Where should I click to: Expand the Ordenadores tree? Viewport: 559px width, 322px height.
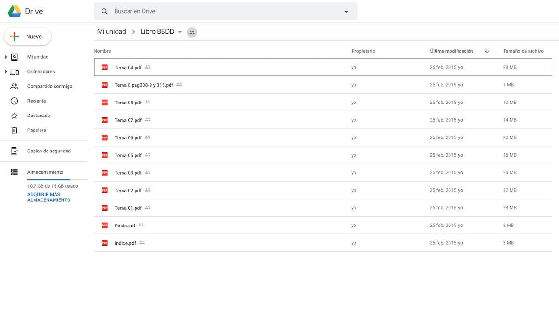(6, 72)
